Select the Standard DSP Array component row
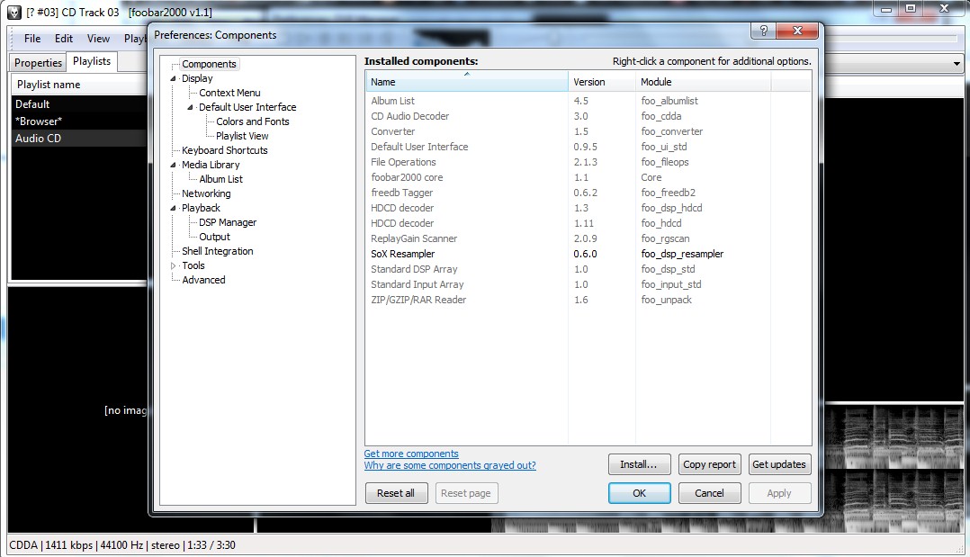The height and width of the screenshot is (557, 970). pos(588,269)
